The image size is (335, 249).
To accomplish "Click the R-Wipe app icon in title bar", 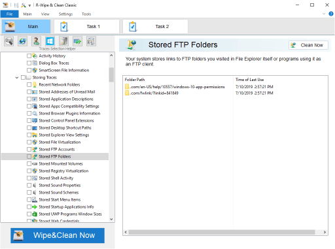I will (x=5, y=5).
